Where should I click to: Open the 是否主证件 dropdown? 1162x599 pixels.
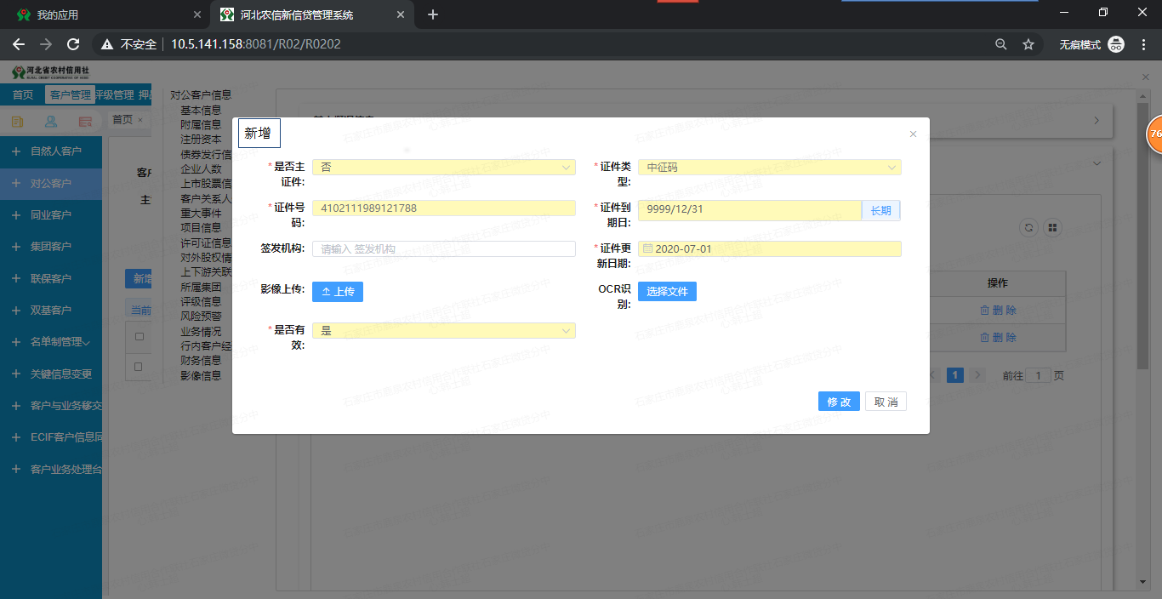(x=443, y=168)
